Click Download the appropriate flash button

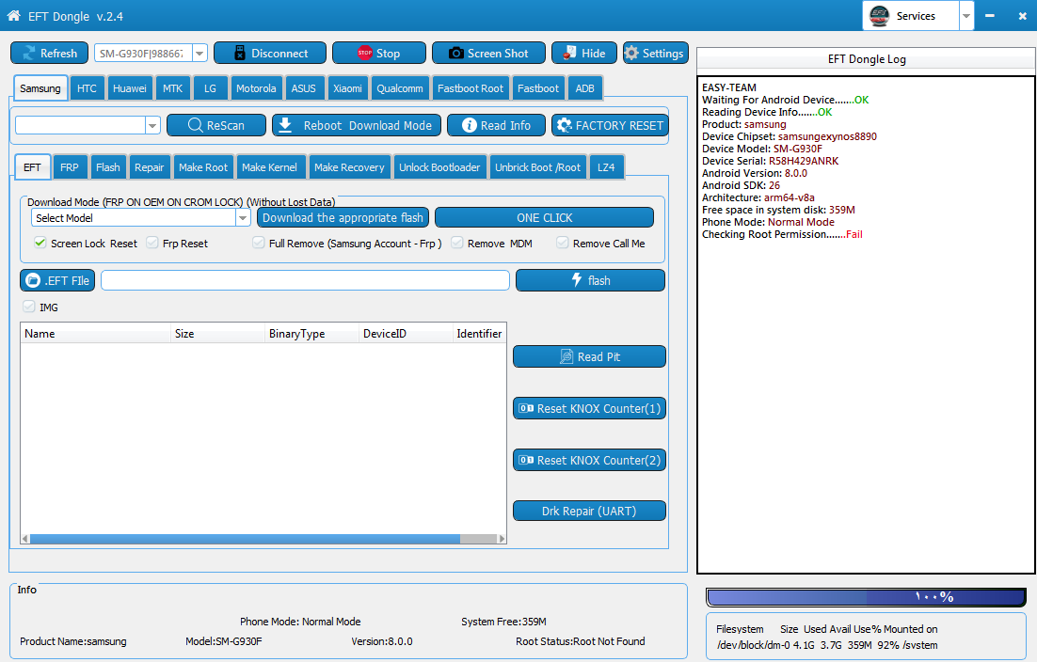point(343,217)
